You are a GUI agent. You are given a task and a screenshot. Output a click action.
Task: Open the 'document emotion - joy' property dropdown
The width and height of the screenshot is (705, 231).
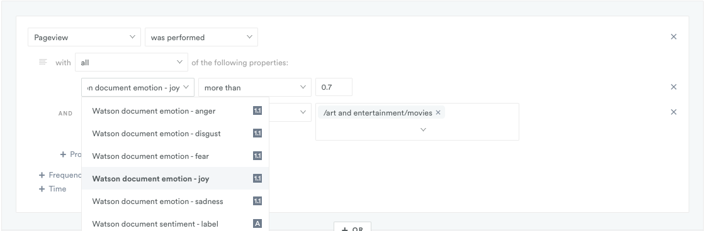point(138,87)
